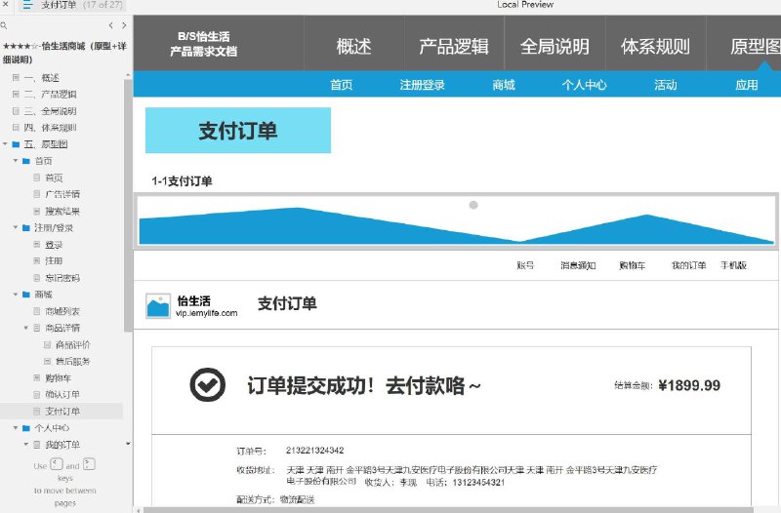Select 商城 in the blue sub-navigation
Image resolution: width=781 pixels, height=513 pixels.
point(504,85)
